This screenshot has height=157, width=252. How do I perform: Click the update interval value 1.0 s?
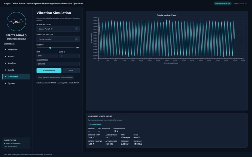pyautogui.click(x=116, y=131)
